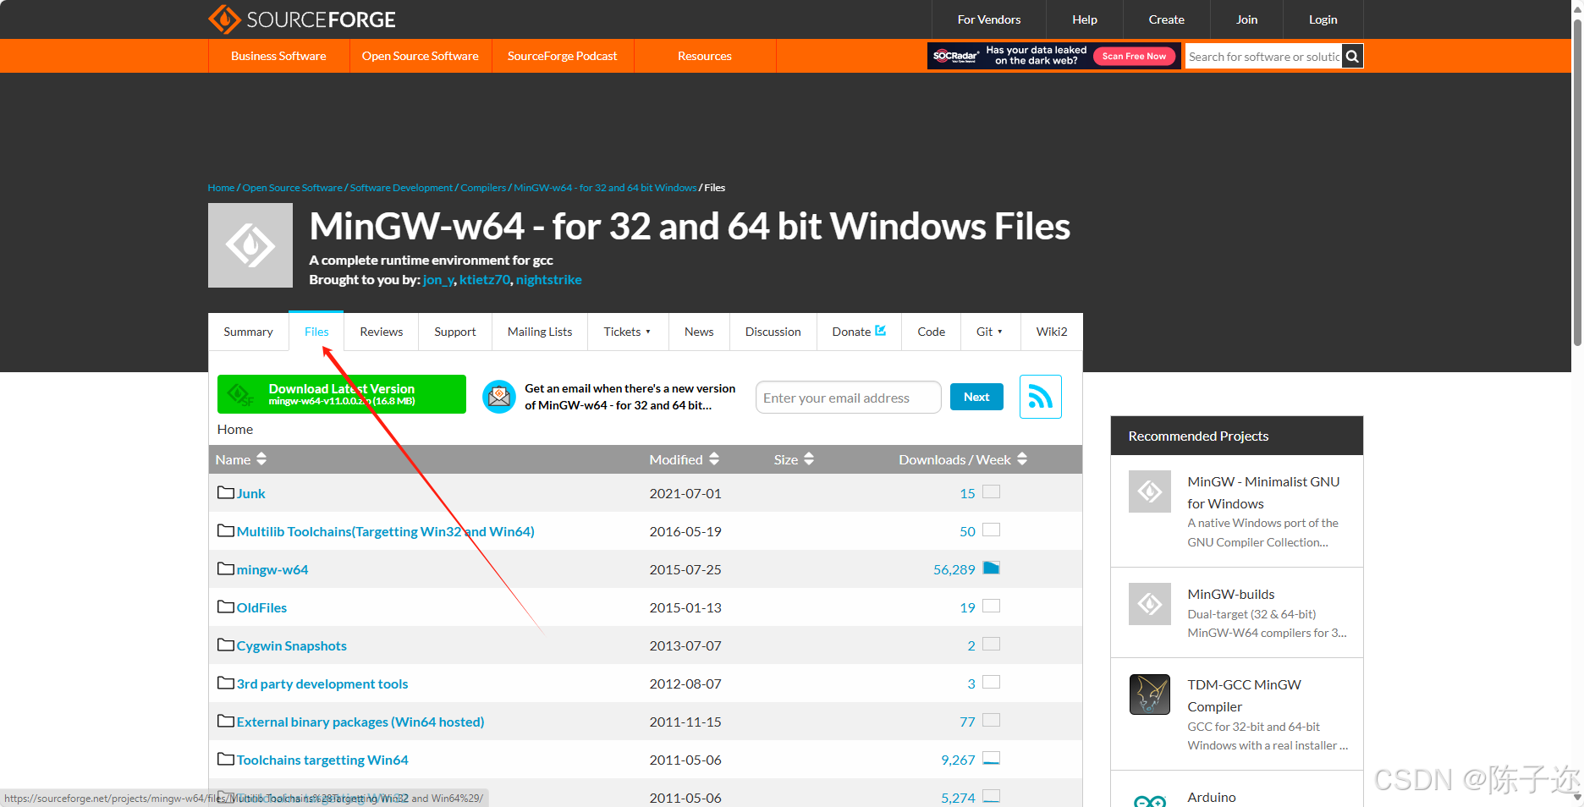This screenshot has height=807, width=1584.
Task: Click the download stats bar for mingw-w64
Action: point(992,568)
